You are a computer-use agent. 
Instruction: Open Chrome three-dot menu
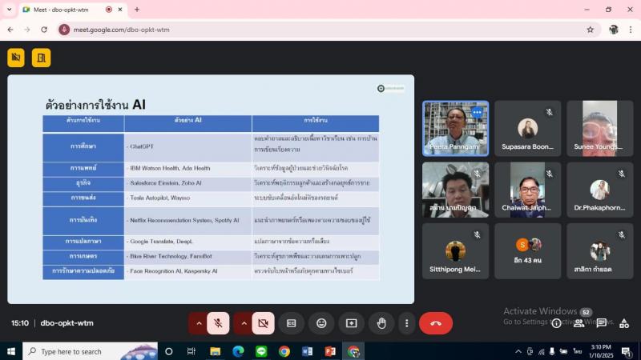tap(631, 30)
